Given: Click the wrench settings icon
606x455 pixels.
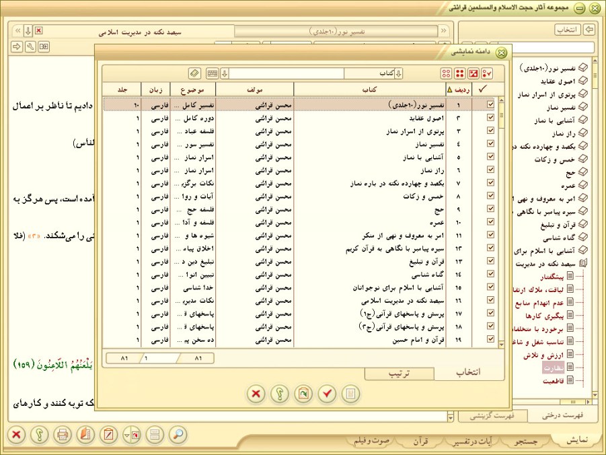Looking at the screenshot, I should pyautogui.click(x=30, y=47).
